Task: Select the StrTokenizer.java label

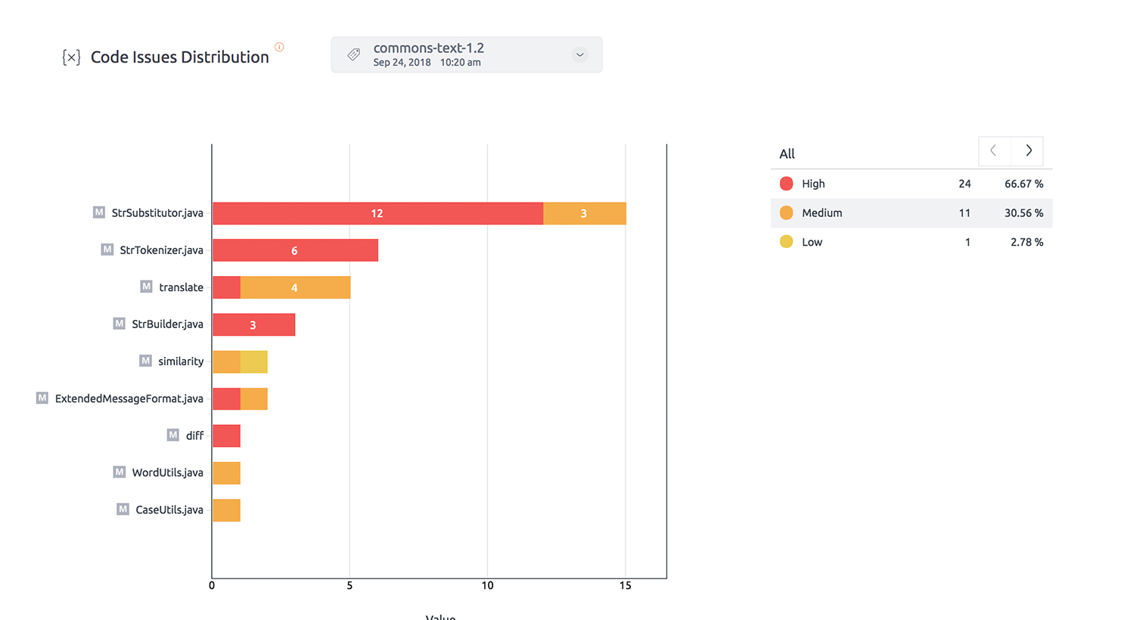Action: point(161,250)
